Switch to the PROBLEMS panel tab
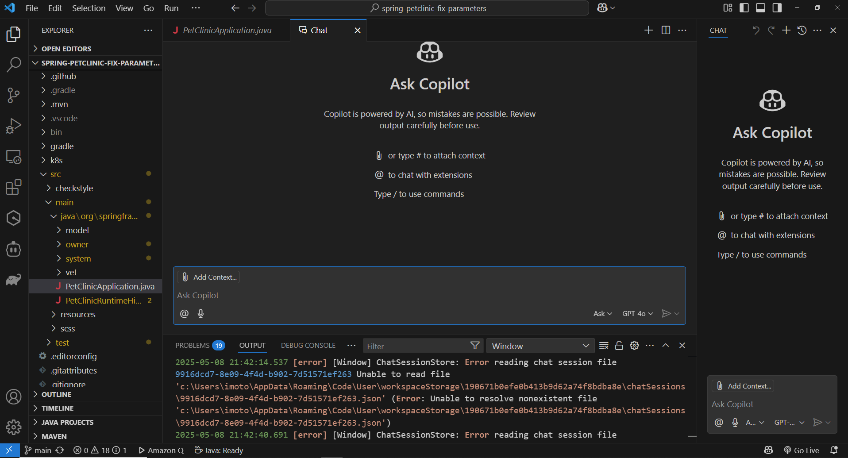 pyautogui.click(x=200, y=346)
